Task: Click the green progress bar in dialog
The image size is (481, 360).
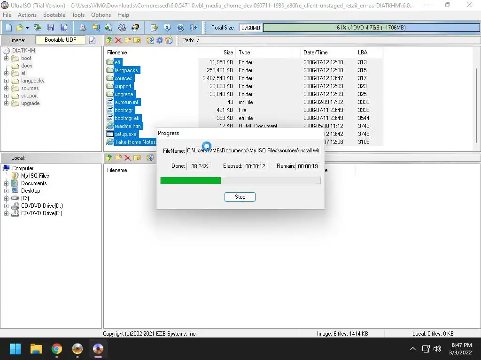Action: 240,180
